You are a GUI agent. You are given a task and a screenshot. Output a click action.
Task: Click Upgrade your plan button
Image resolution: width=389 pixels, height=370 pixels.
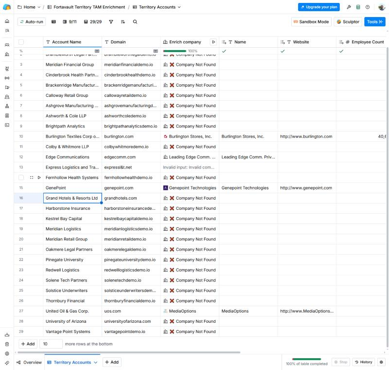319,7
